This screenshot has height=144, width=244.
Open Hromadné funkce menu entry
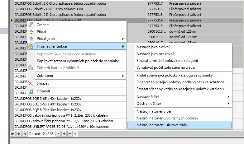77,46
